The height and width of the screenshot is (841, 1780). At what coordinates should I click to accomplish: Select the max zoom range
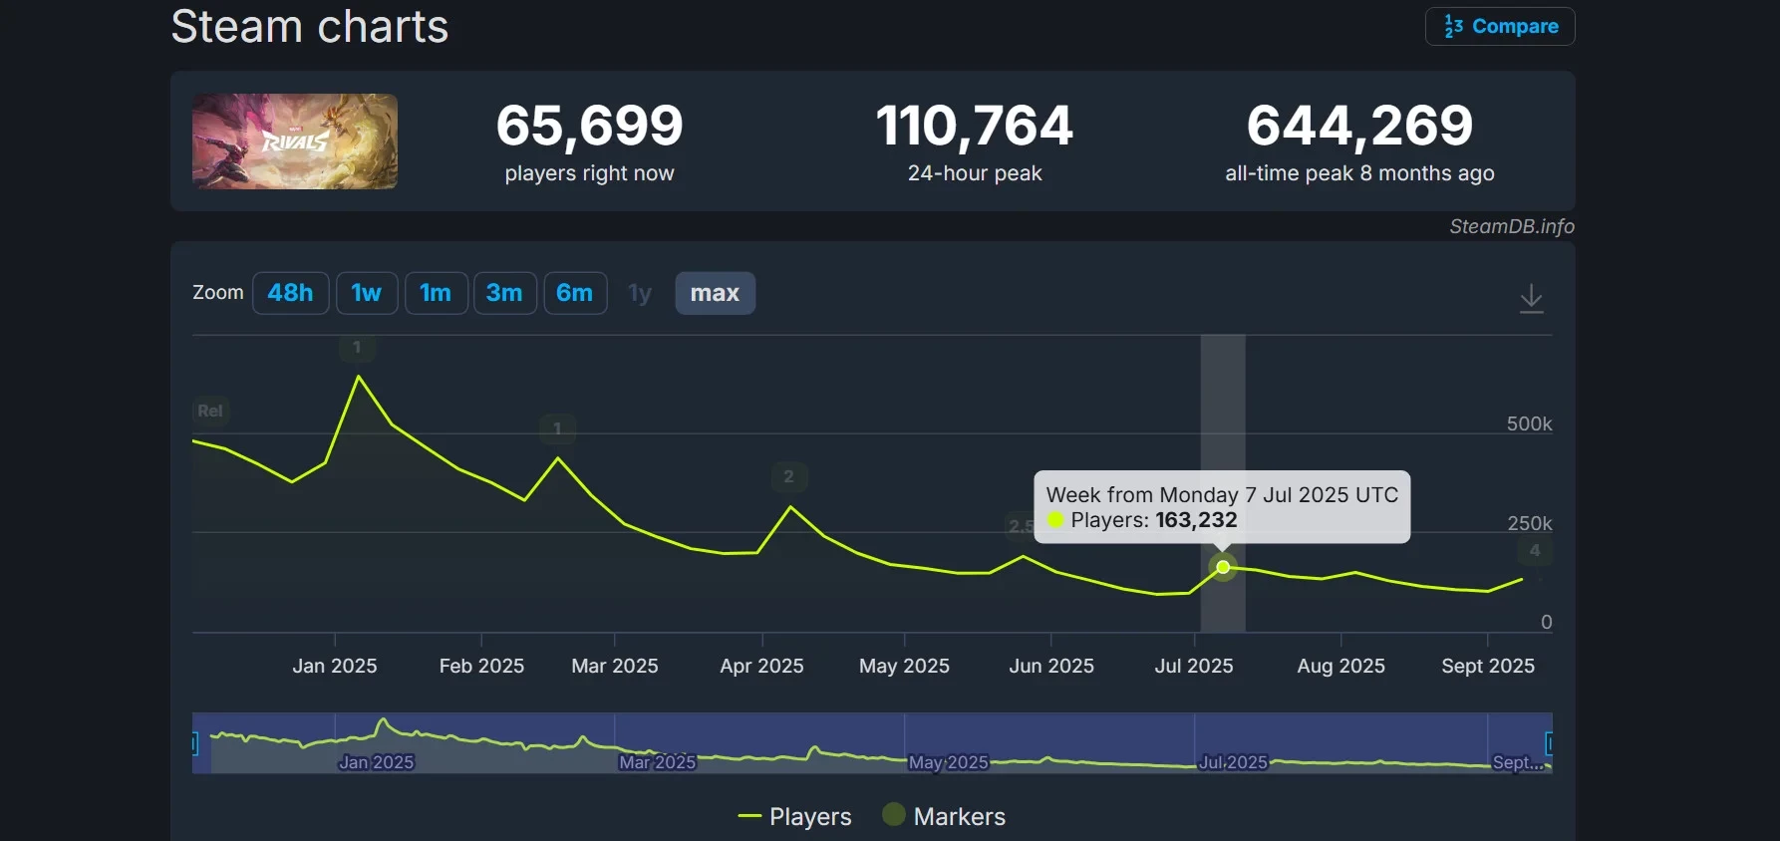point(715,293)
